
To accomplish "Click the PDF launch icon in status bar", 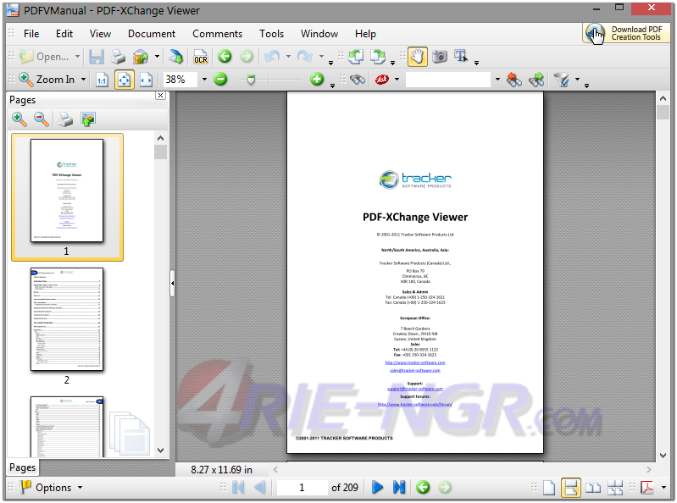I will point(647,488).
